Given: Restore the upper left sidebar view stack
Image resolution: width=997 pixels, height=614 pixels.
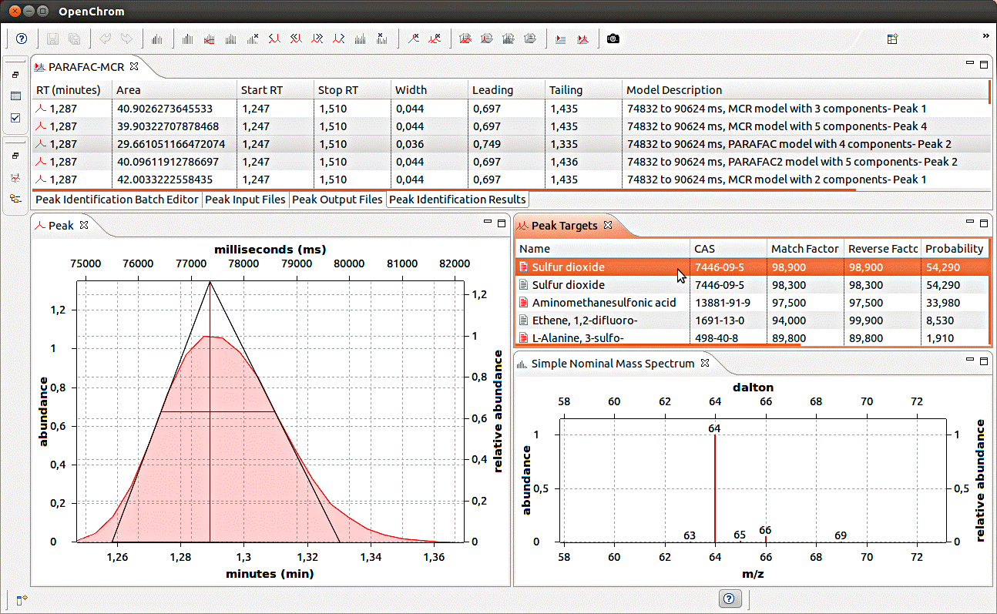Looking at the screenshot, I should pos(15,75).
